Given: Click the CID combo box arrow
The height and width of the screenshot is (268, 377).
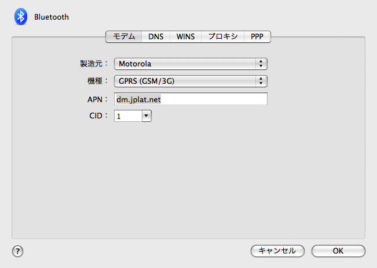Looking at the screenshot, I should coord(147,116).
